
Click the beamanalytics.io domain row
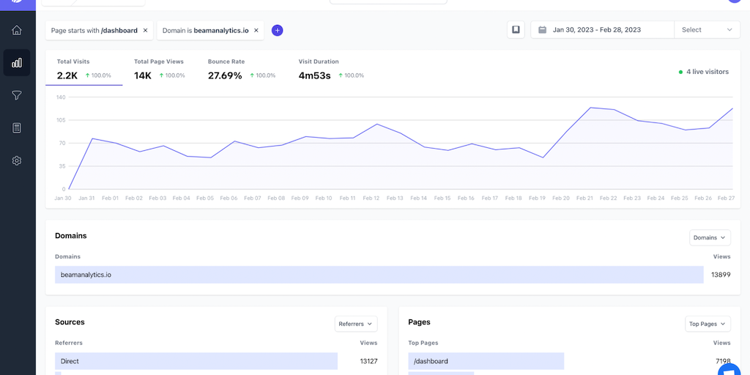pyautogui.click(x=379, y=275)
